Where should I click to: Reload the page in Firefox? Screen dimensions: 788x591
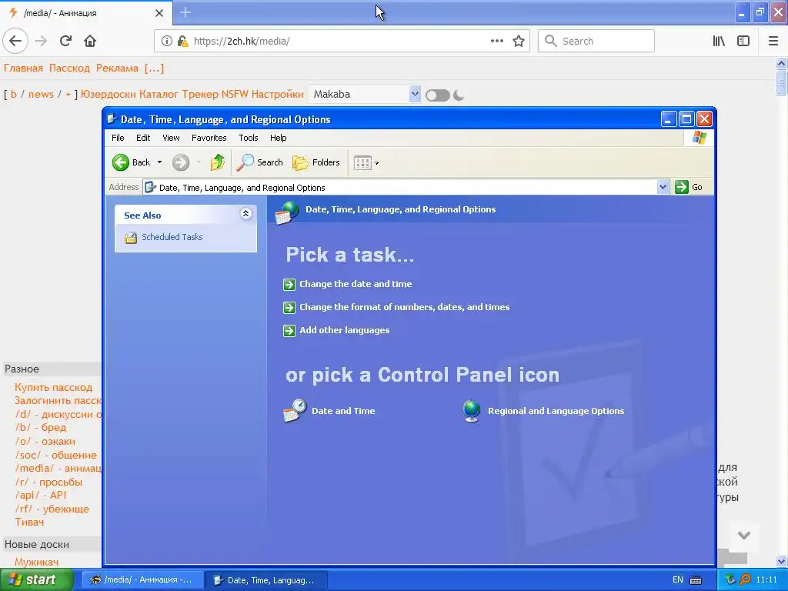[65, 41]
